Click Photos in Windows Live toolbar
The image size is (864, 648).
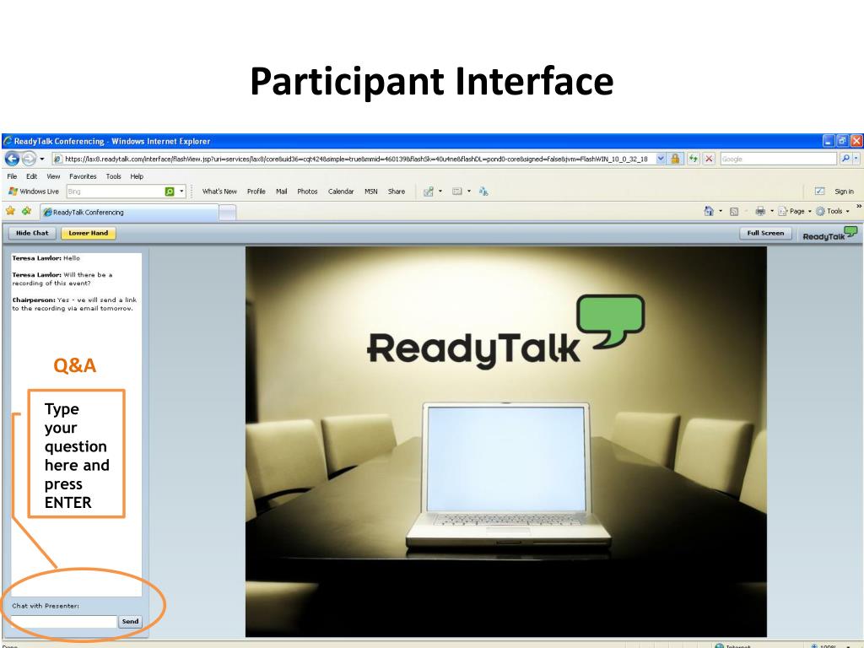307,192
